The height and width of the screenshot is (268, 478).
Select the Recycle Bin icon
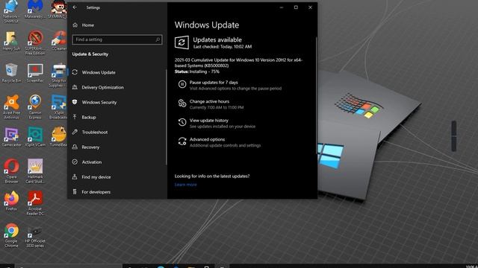[x=11, y=73]
